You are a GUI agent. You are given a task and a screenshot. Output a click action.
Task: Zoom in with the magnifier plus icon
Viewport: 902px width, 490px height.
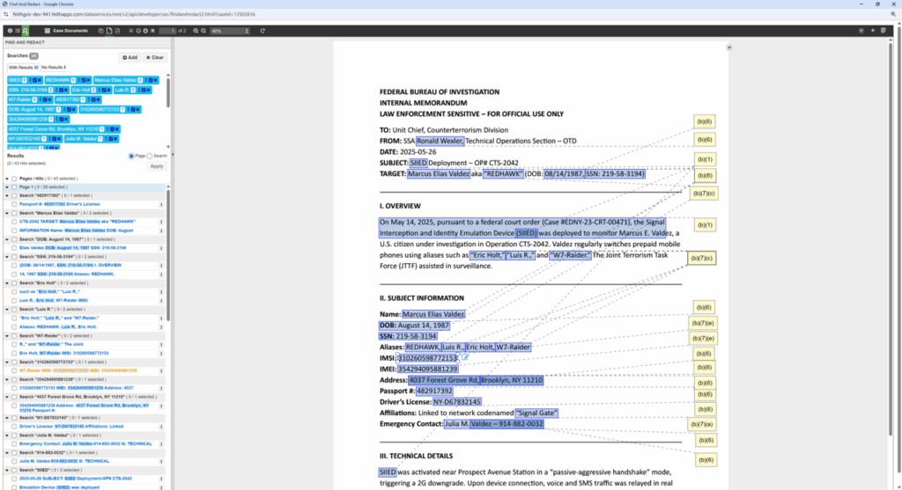pyautogui.click(x=196, y=31)
